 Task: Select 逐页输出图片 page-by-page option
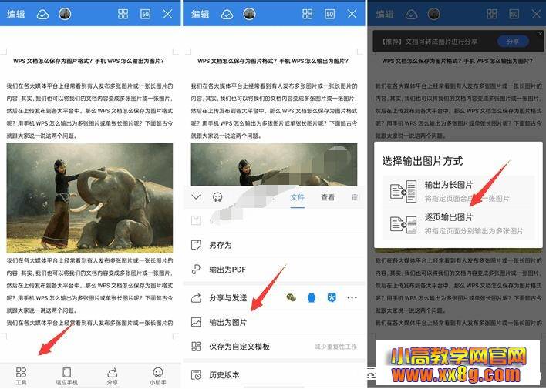(458, 224)
